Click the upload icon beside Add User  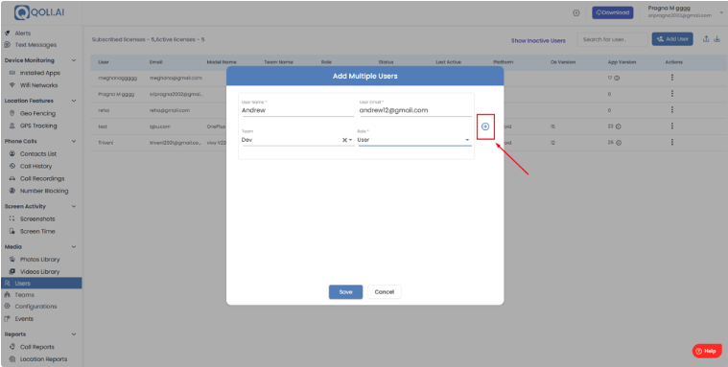(706, 39)
